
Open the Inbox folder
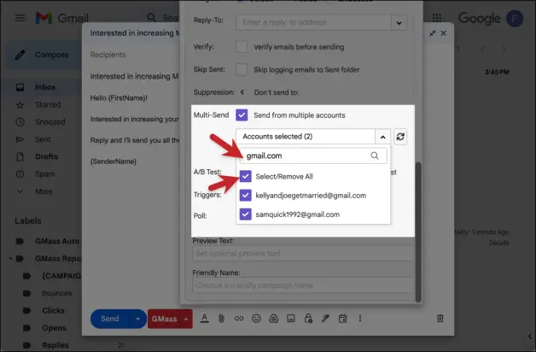44,87
